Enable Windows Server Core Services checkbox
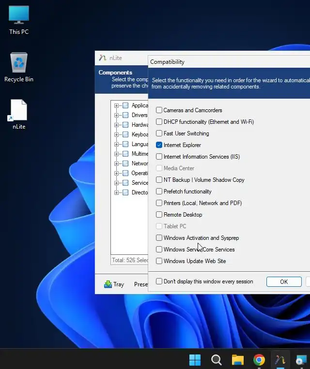 click(159, 250)
